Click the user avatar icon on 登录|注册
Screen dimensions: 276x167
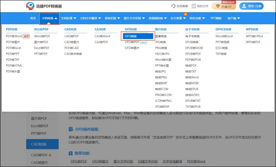244,6
